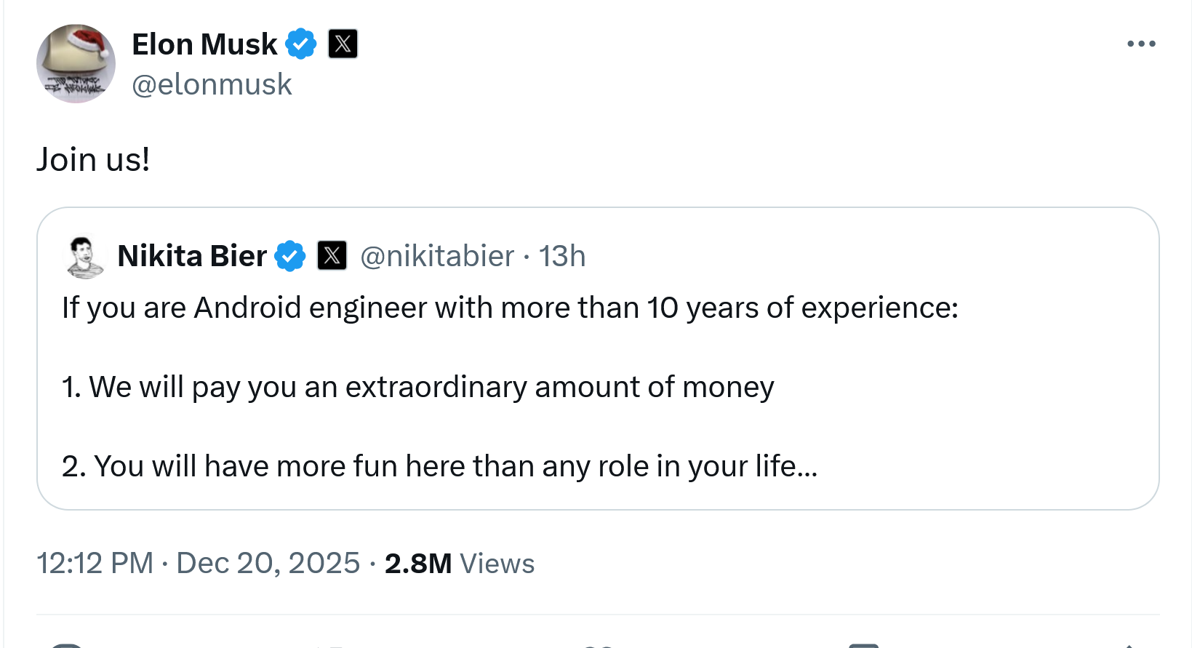Click Nikita Bier's blue verified checkmark
This screenshot has width=1192, height=648.
290,256
